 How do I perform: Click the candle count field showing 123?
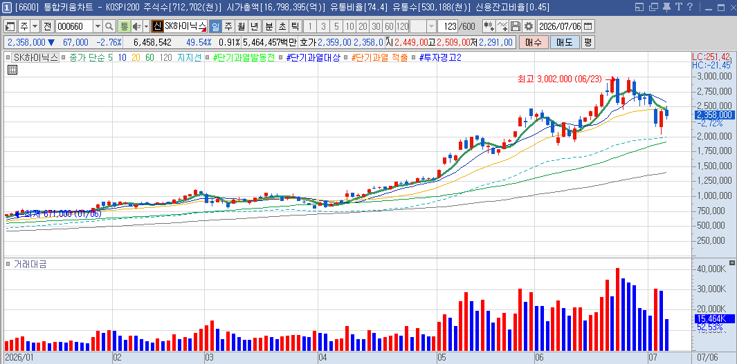(x=448, y=26)
